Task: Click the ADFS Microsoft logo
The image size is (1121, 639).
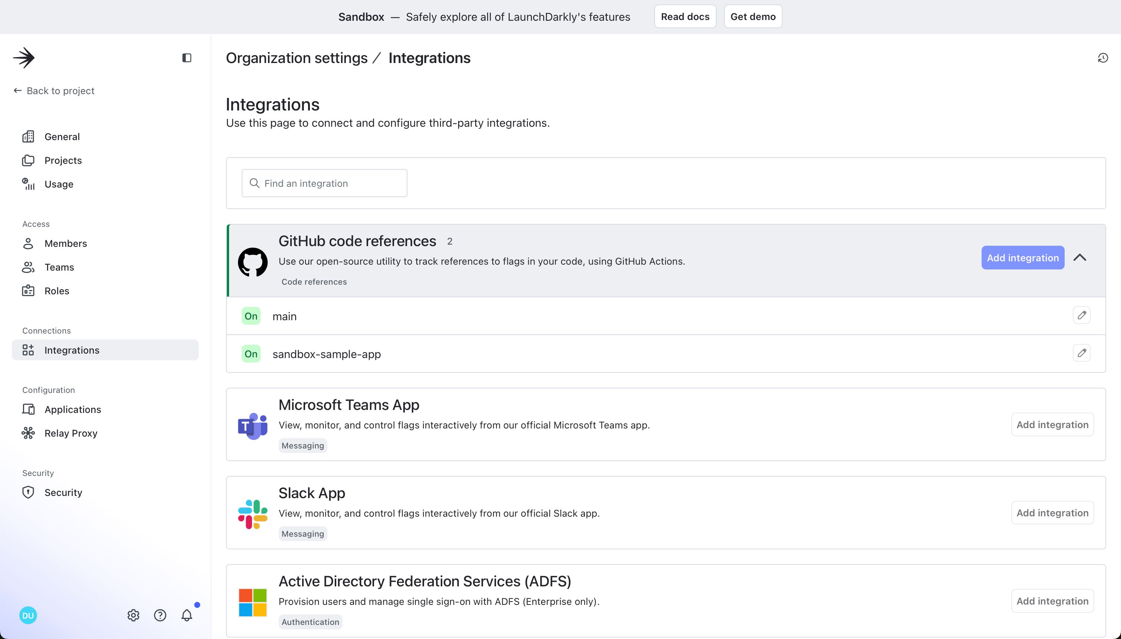Action: tap(253, 602)
